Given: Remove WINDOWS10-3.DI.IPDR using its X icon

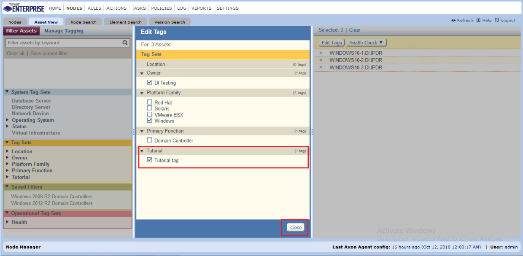Looking at the screenshot, I should click(321, 67).
